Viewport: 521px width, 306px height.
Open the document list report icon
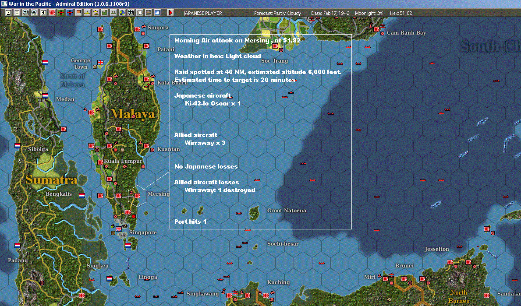(x=17, y=13)
